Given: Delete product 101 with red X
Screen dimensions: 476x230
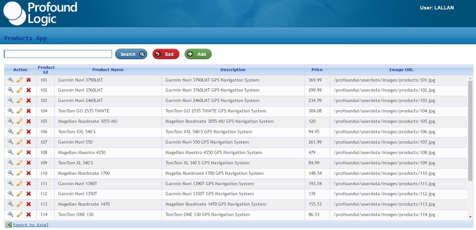Looking at the screenshot, I should pos(29,80).
